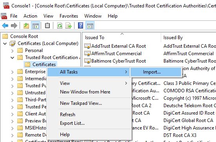Open the File menu

click(x=14, y=16)
